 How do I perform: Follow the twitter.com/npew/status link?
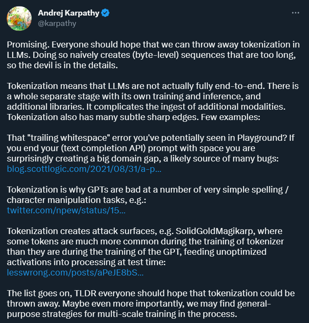[67, 211]
